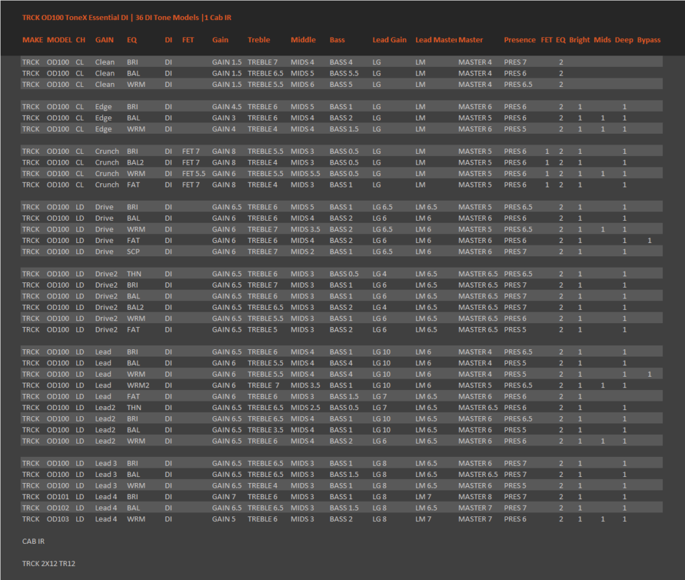Click 'Crunch' in the Crunch FAT row
The height and width of the screenshot is (580, 685).
[x=107, y=185]
